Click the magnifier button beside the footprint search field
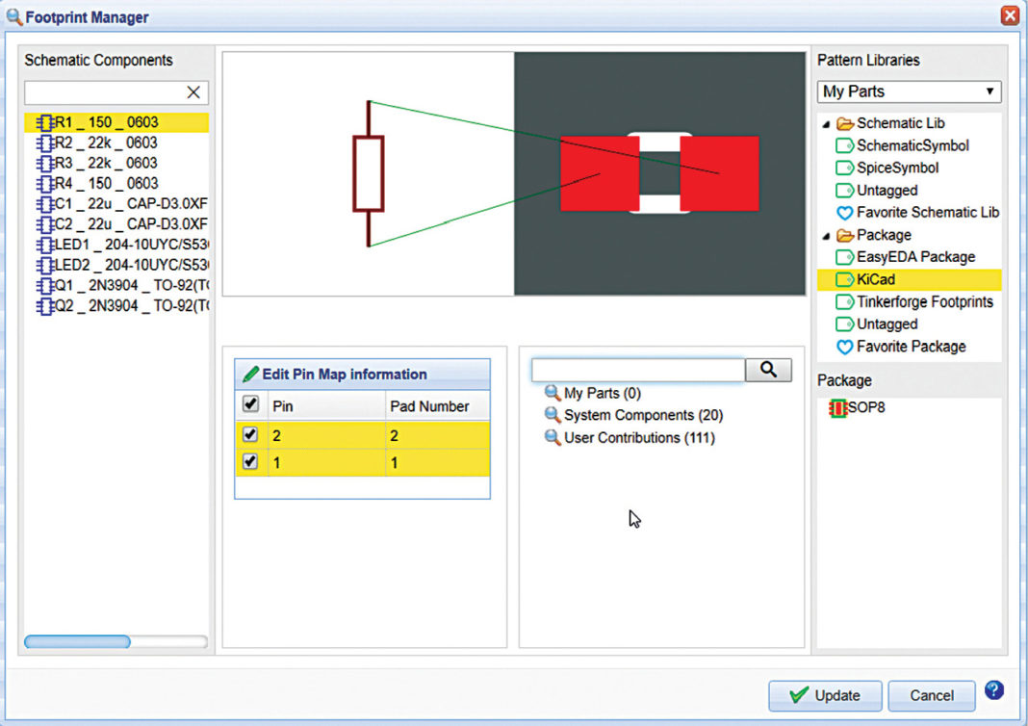 [767, 369]
